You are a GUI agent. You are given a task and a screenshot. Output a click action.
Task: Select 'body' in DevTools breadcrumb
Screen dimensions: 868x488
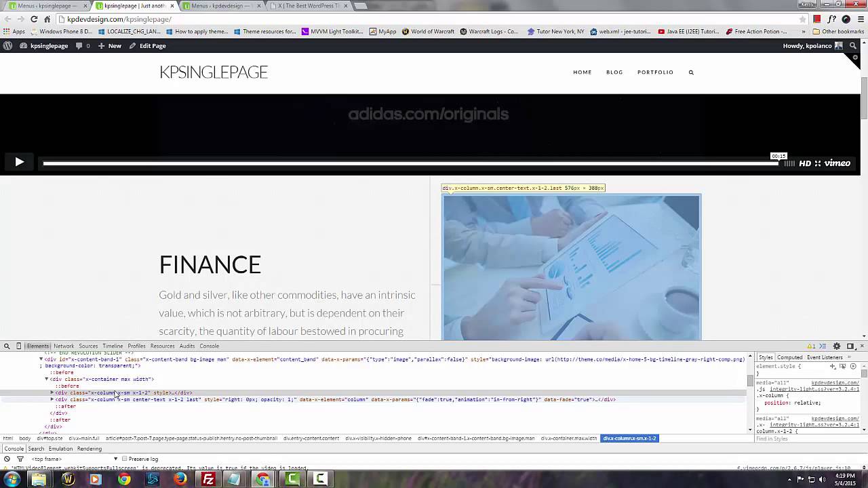[x=24, y=439]
